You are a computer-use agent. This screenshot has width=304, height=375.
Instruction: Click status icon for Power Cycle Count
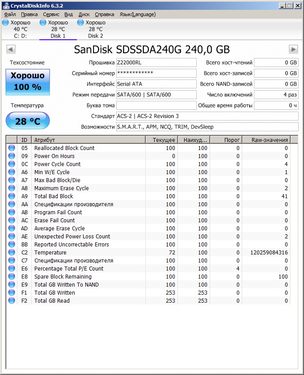point(12,164)
